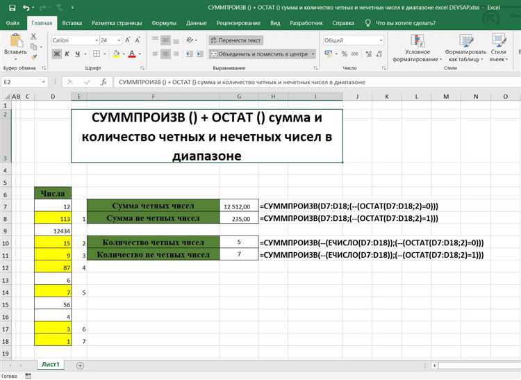
Task: Open the fill color dropdown arrow
Action: point(124,53)
